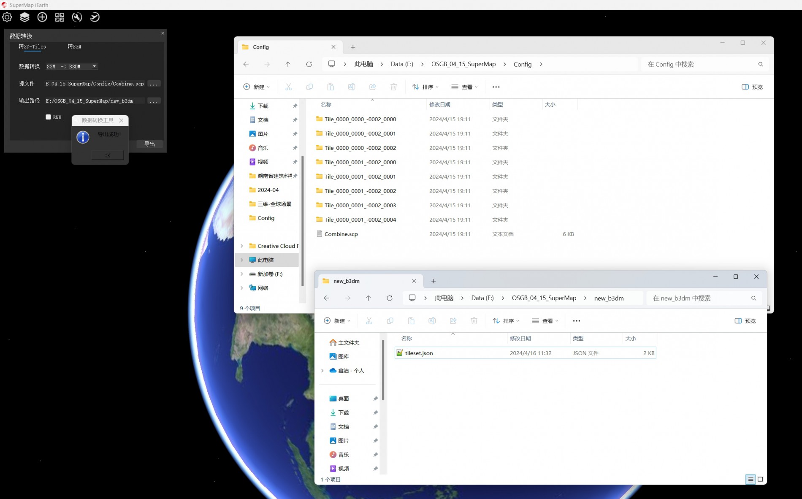
Task: Browse for the output path with the ... button
Action: coord(154,101)
